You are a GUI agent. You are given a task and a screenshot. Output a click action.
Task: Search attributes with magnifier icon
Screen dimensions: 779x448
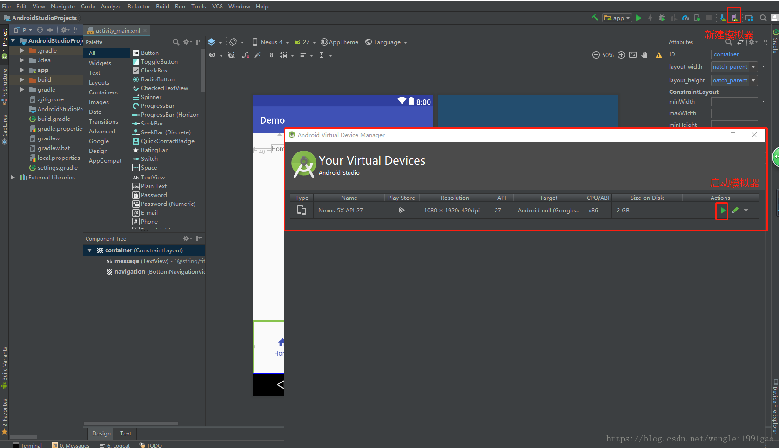pos(729,42)
